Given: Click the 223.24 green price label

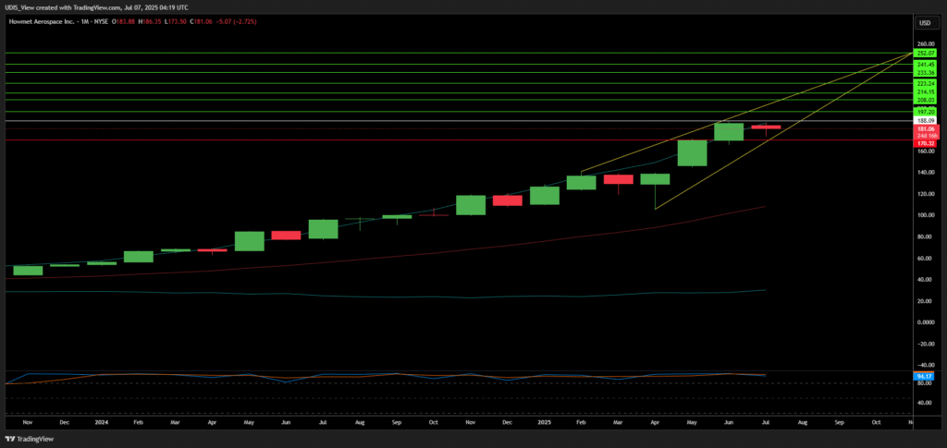Looking at the screenshot, I should tap(925, 83).
